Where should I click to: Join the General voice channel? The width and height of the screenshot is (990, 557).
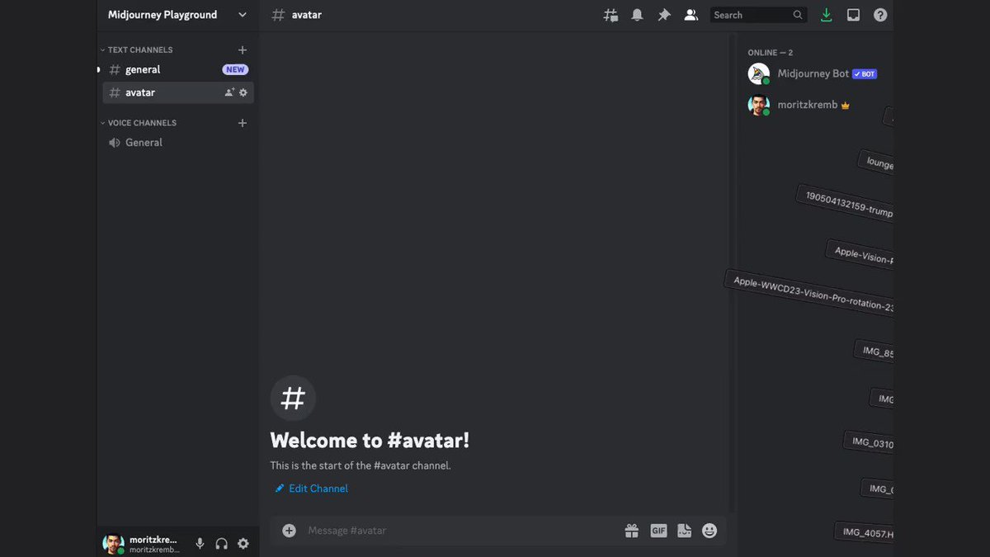click(177, 143)
